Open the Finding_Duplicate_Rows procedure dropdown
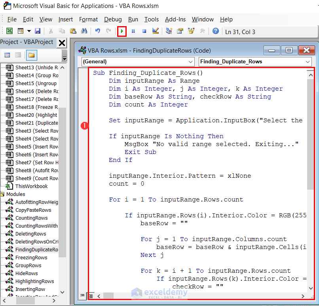Screen dimensions: 319x306 click(x=308, y=62)
